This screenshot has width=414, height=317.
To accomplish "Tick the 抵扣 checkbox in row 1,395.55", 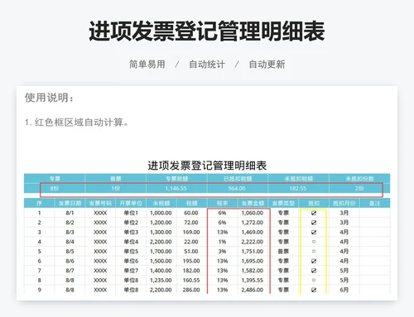I will (314, 280).
